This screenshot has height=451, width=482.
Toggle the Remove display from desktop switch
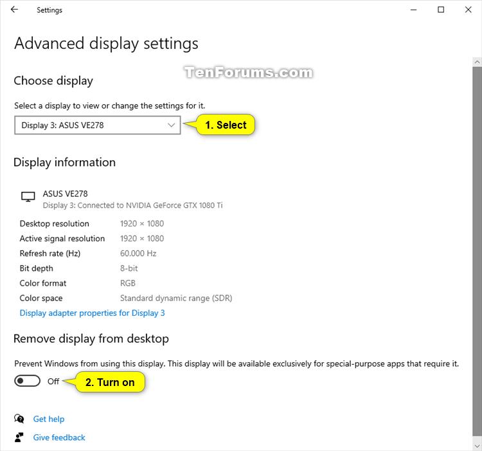tap(27, 381)
